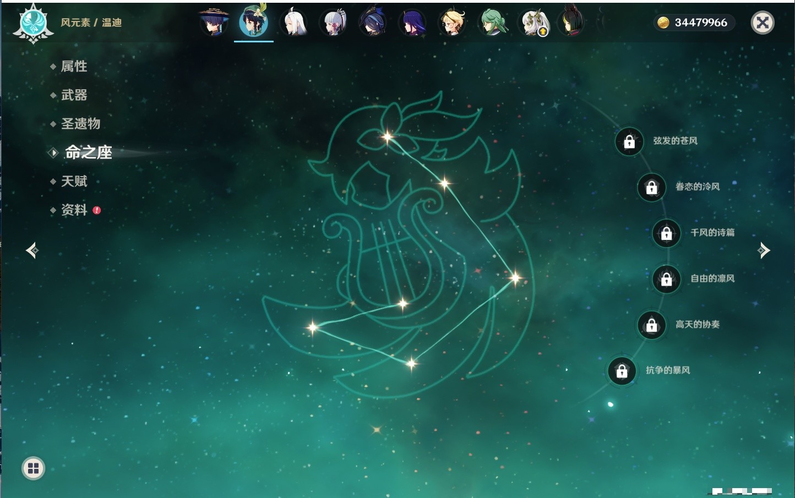Choose the dark blue-haired portrait with tricorn hat
The image size is (795, 498).
[373, 23]
